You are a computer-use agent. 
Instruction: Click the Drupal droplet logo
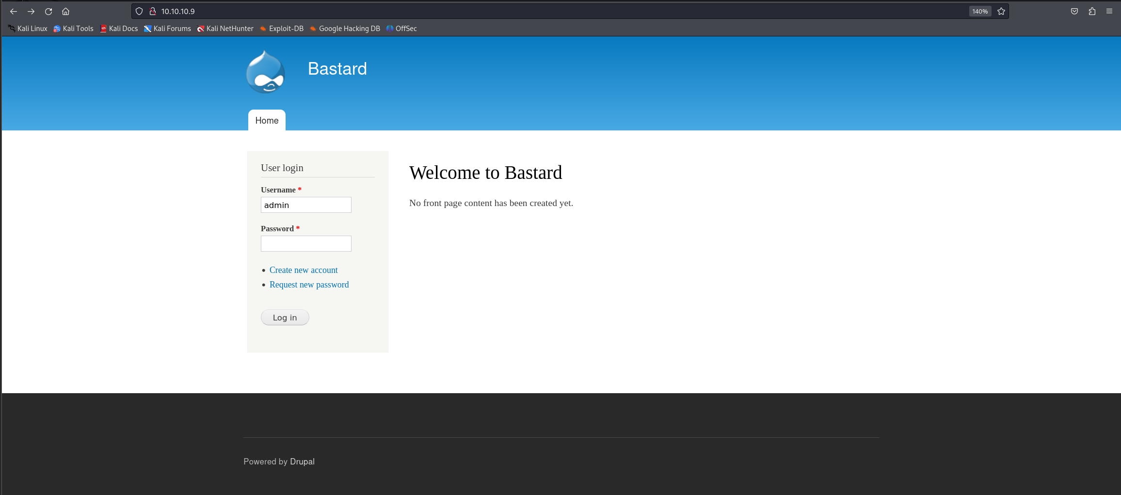265,72
